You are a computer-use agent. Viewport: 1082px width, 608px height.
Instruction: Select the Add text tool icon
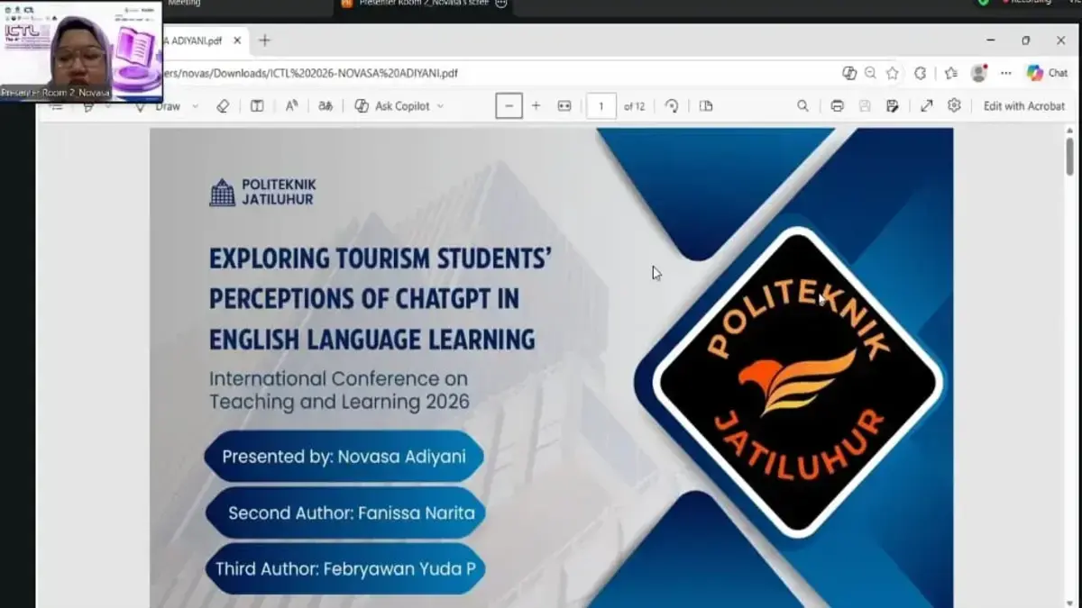pyautogui.click(x=257, y=106)
